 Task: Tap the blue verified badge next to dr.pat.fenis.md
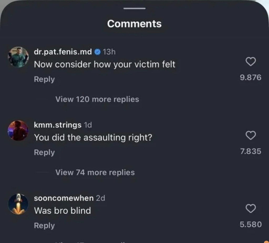point(97,52)
